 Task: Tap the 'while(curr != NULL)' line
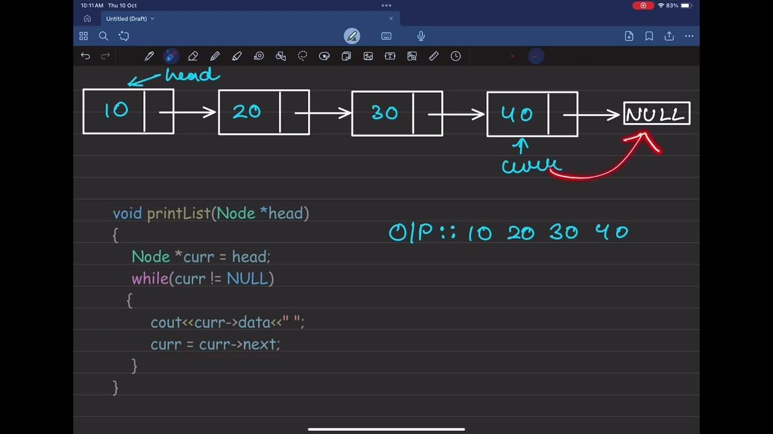tap(203, 278)
